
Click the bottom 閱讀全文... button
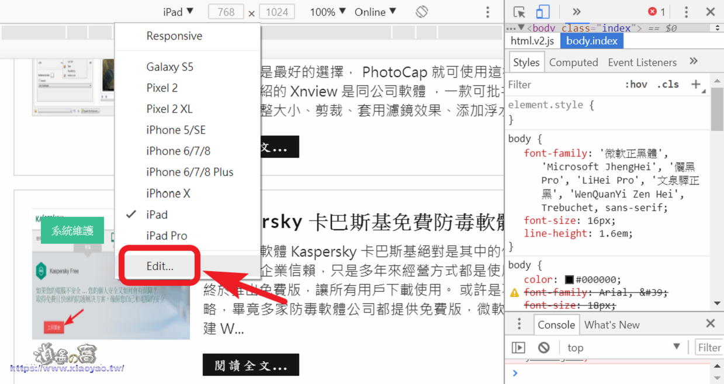tap(251, 365)
